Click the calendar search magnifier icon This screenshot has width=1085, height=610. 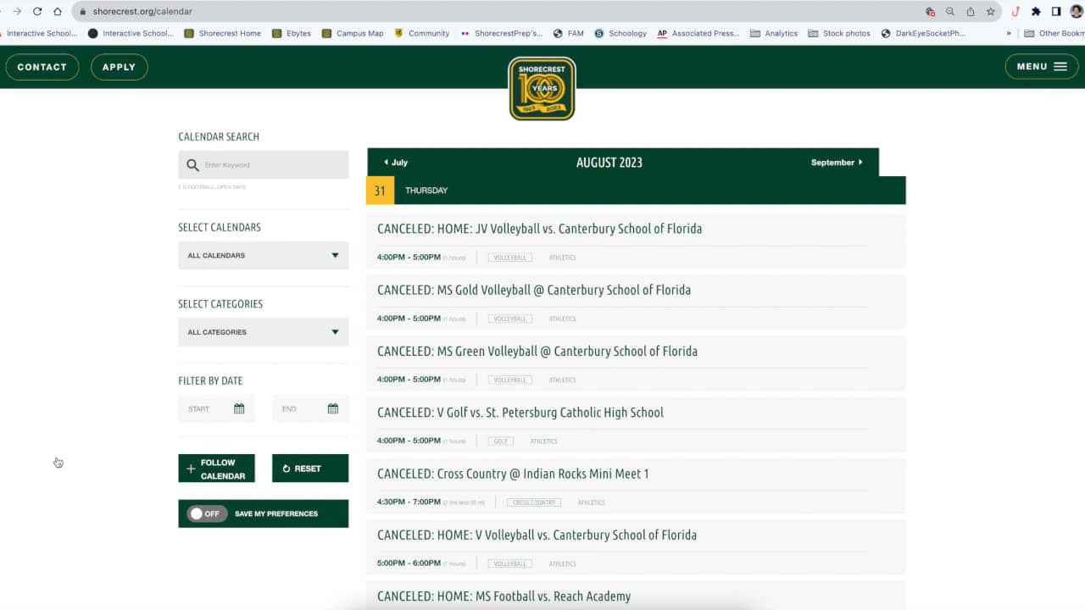coord(192,165)
